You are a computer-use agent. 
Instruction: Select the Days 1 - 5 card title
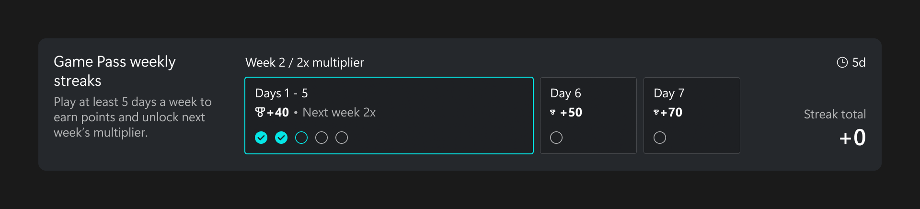(x=281, y=93)
